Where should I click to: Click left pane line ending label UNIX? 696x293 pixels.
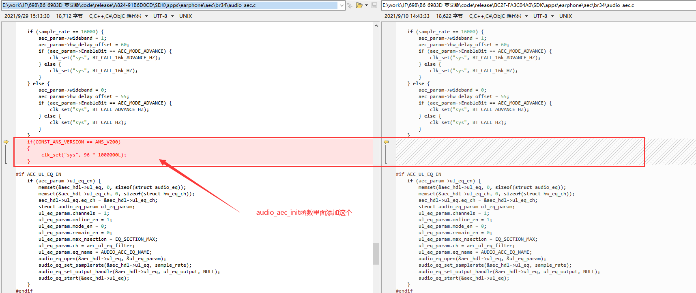pyautogui.click(x=186, y=16)
